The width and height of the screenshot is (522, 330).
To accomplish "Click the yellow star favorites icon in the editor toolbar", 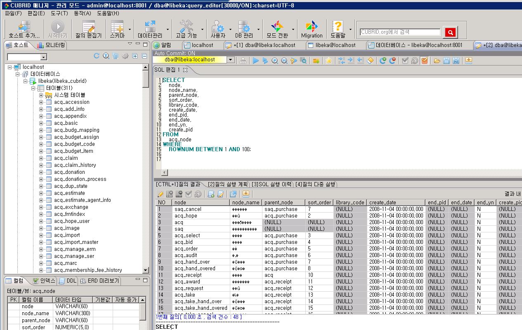I will 328,61.
